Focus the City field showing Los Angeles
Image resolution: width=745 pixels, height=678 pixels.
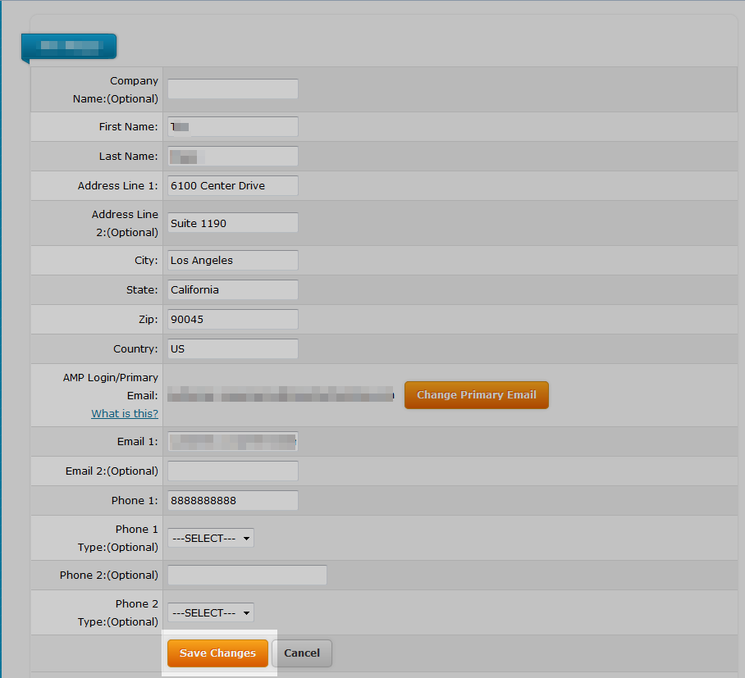pos(232,261)
